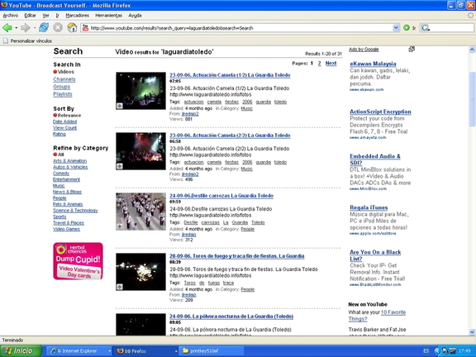Click the Ads by Google link

click(364, 50)
